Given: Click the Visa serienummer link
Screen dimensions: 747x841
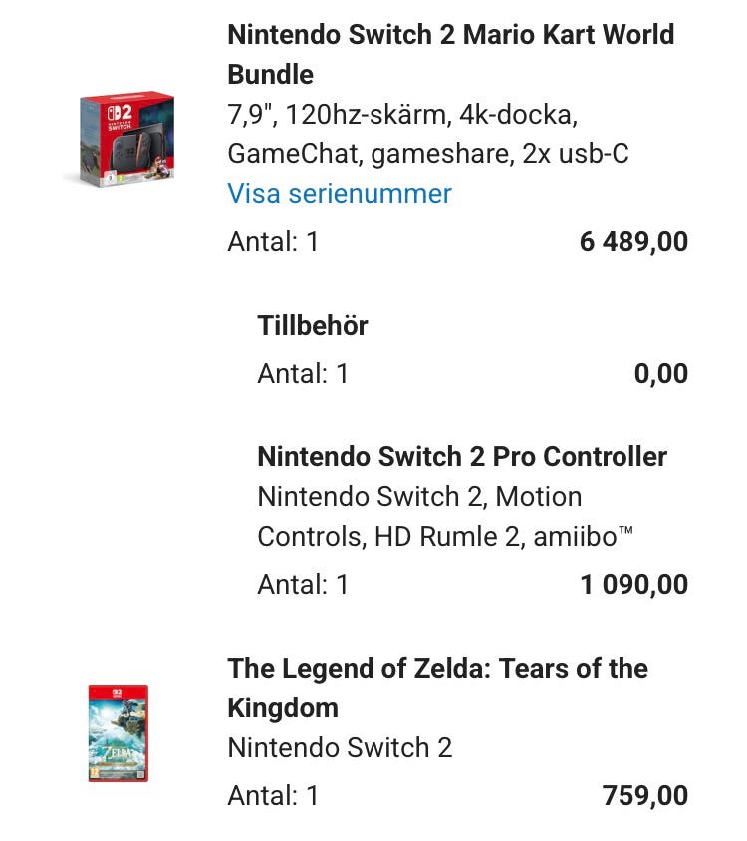Looking at the screenshot, I should pos(340,193).
